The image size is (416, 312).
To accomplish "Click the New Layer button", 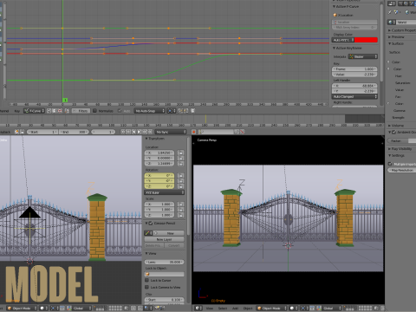I will (x=164, y=239).
